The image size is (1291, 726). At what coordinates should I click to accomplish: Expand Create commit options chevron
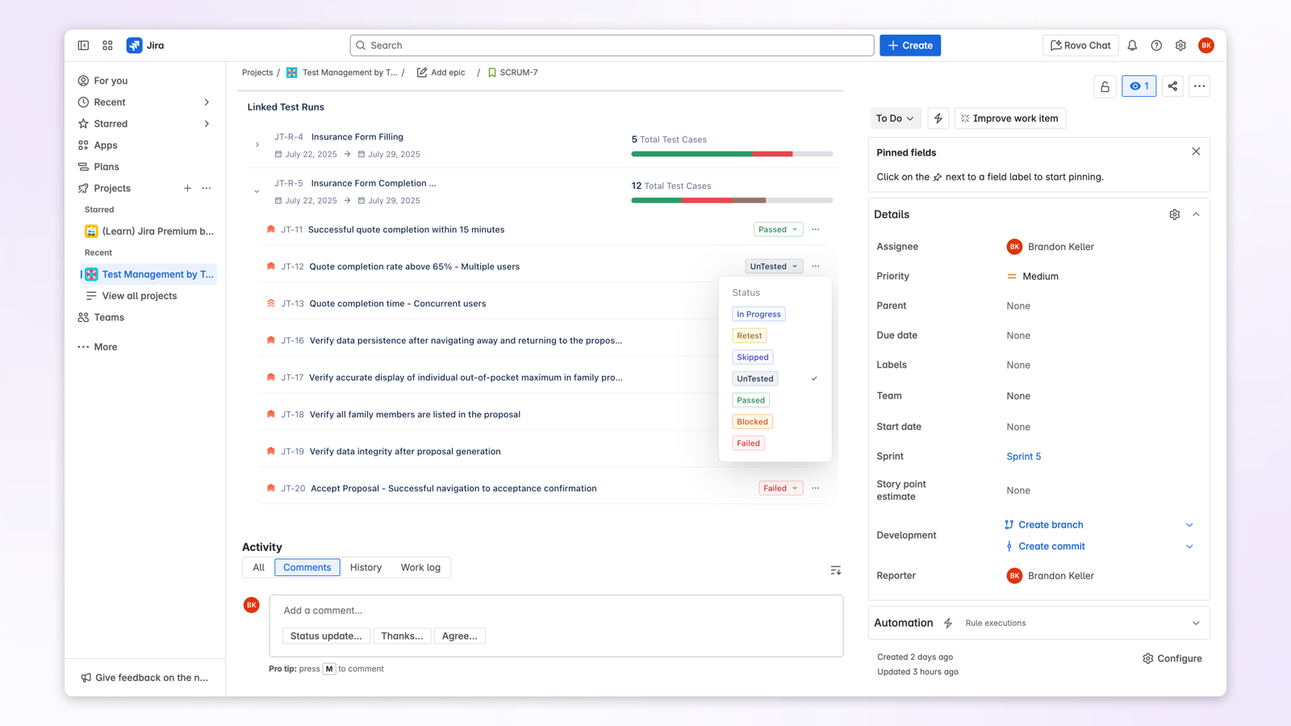coord(1189,547)
